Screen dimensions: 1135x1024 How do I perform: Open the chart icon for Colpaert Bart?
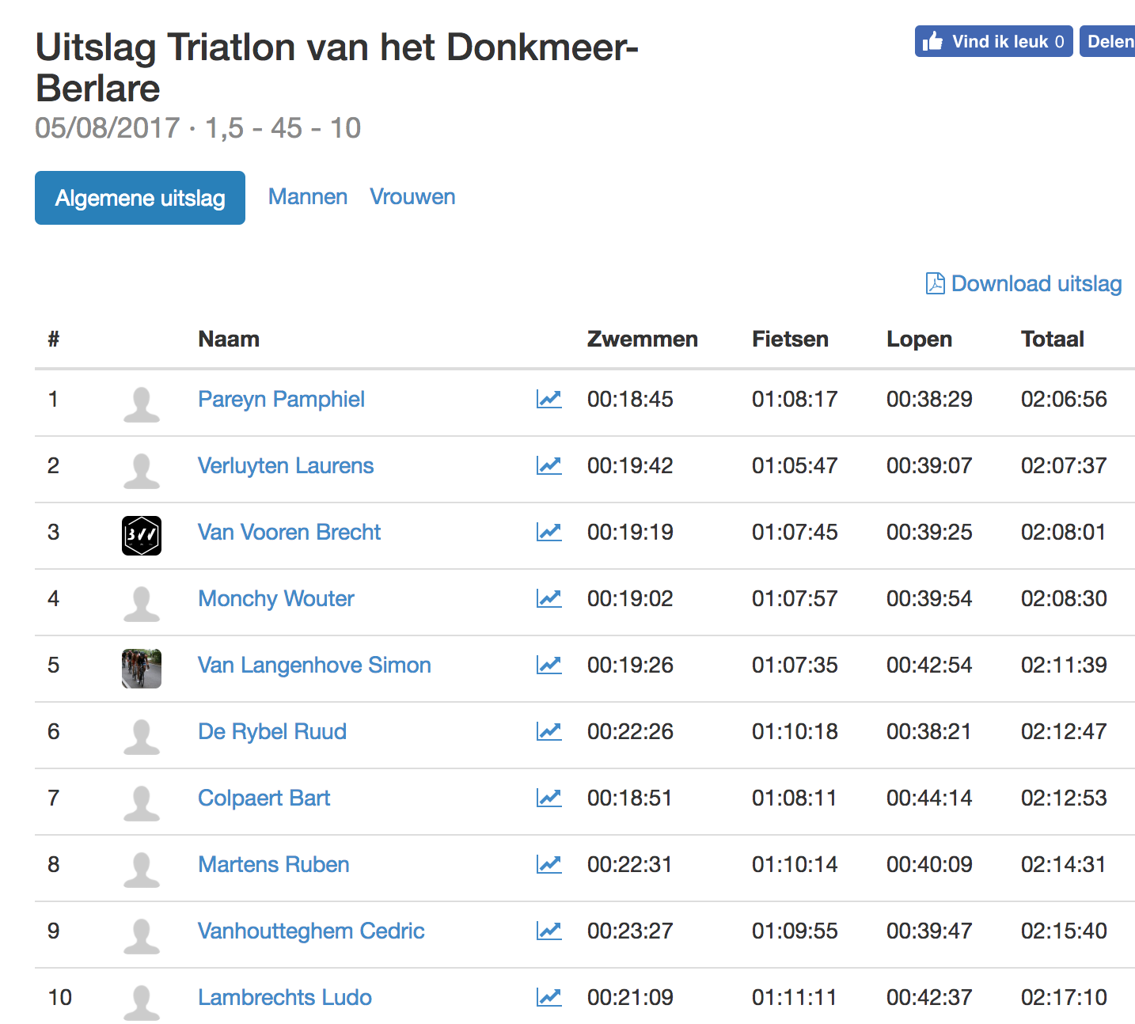tap(549, 798)
